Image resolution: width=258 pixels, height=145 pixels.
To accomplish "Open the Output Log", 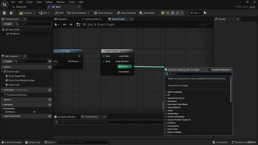I will (x=33, y=142).
